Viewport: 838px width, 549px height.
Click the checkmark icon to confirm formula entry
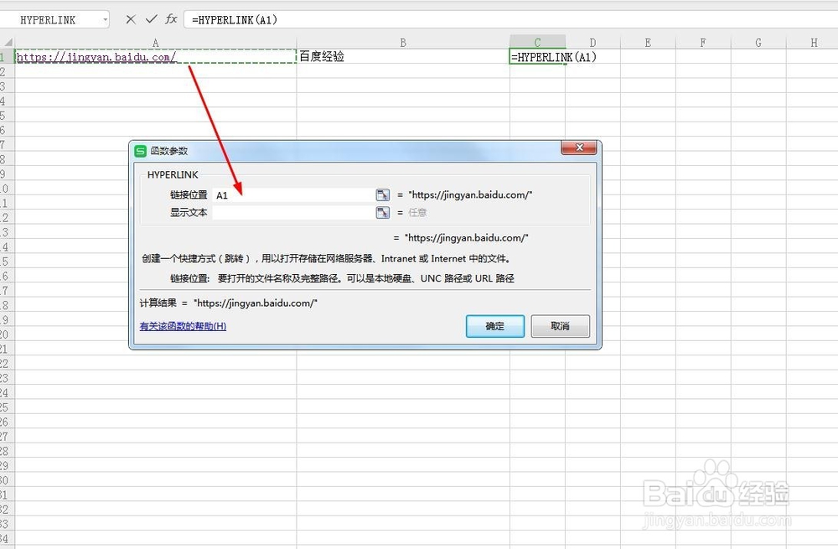(149, 19)
